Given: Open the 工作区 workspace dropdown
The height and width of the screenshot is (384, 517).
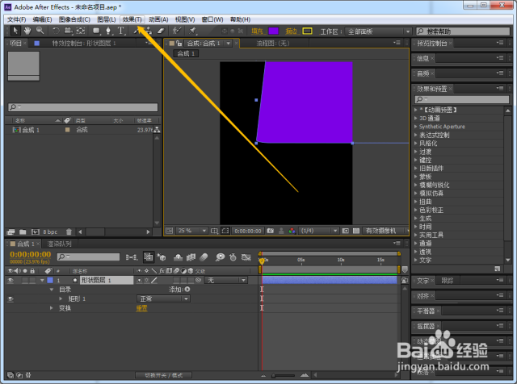Looking at the screenshot, I should 378,31.
